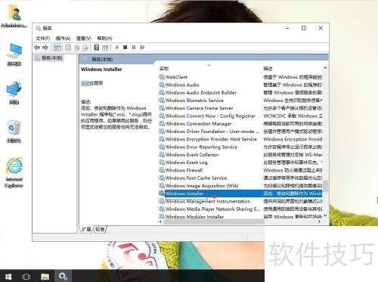Select Windows Event Log service

click(186, 163)
